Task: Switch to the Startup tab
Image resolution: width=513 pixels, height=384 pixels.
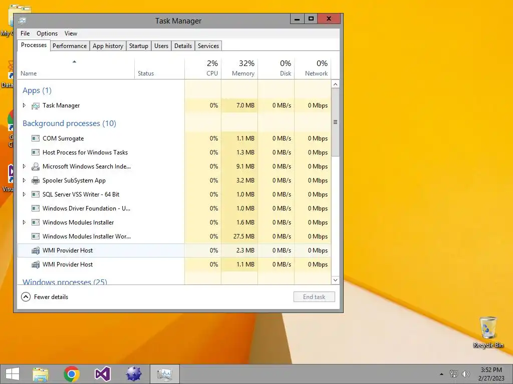Action: click(x=139, y=46)
